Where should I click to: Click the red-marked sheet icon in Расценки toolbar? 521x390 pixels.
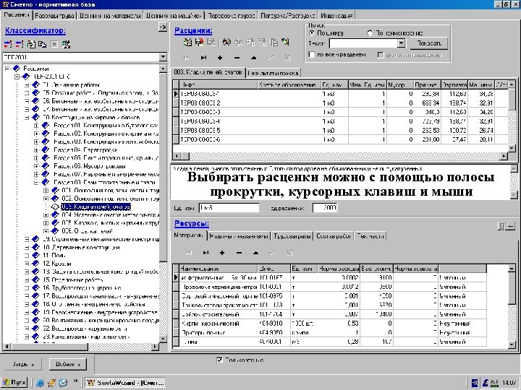coord(199,42)
